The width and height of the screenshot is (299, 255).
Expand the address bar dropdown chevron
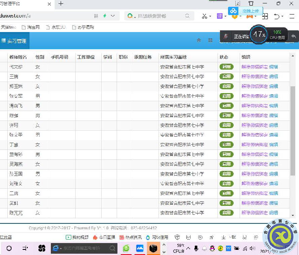[113, 16]
